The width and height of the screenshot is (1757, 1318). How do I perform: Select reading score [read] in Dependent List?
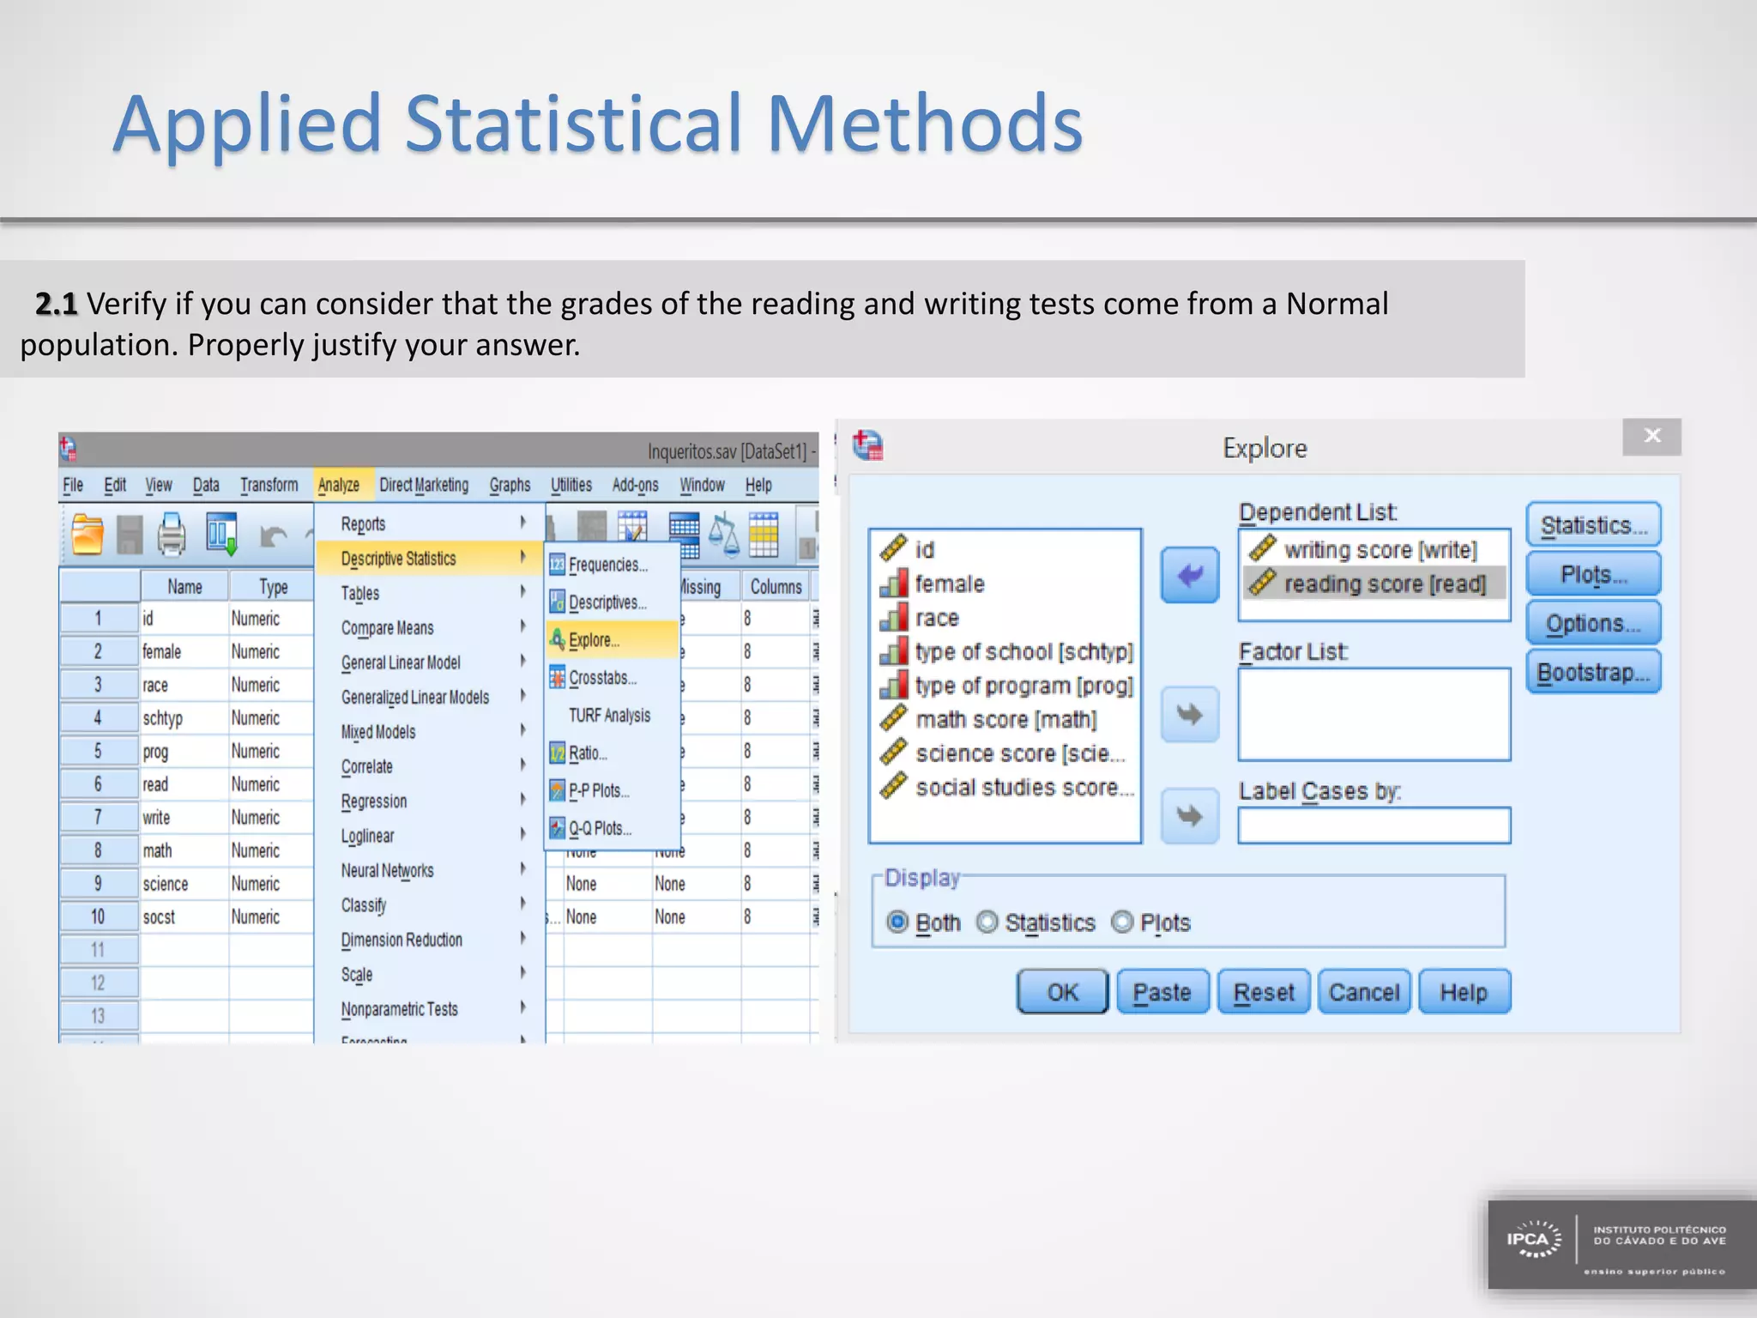point(1374,583)
